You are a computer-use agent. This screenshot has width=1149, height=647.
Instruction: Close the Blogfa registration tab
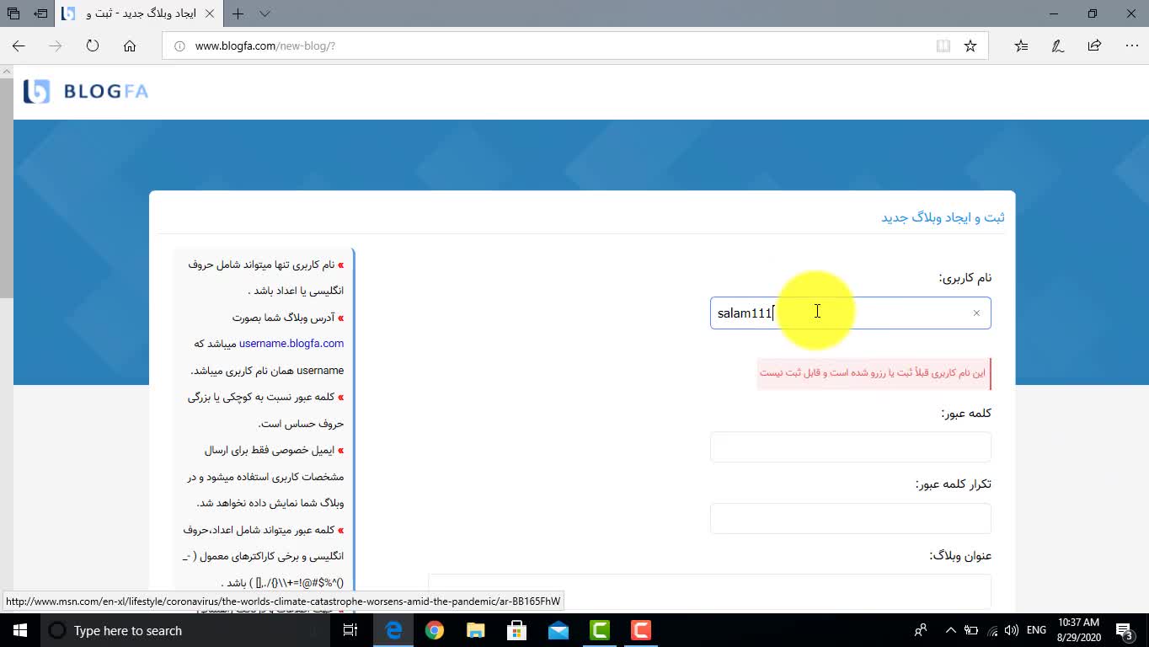[x=210, y=13]
